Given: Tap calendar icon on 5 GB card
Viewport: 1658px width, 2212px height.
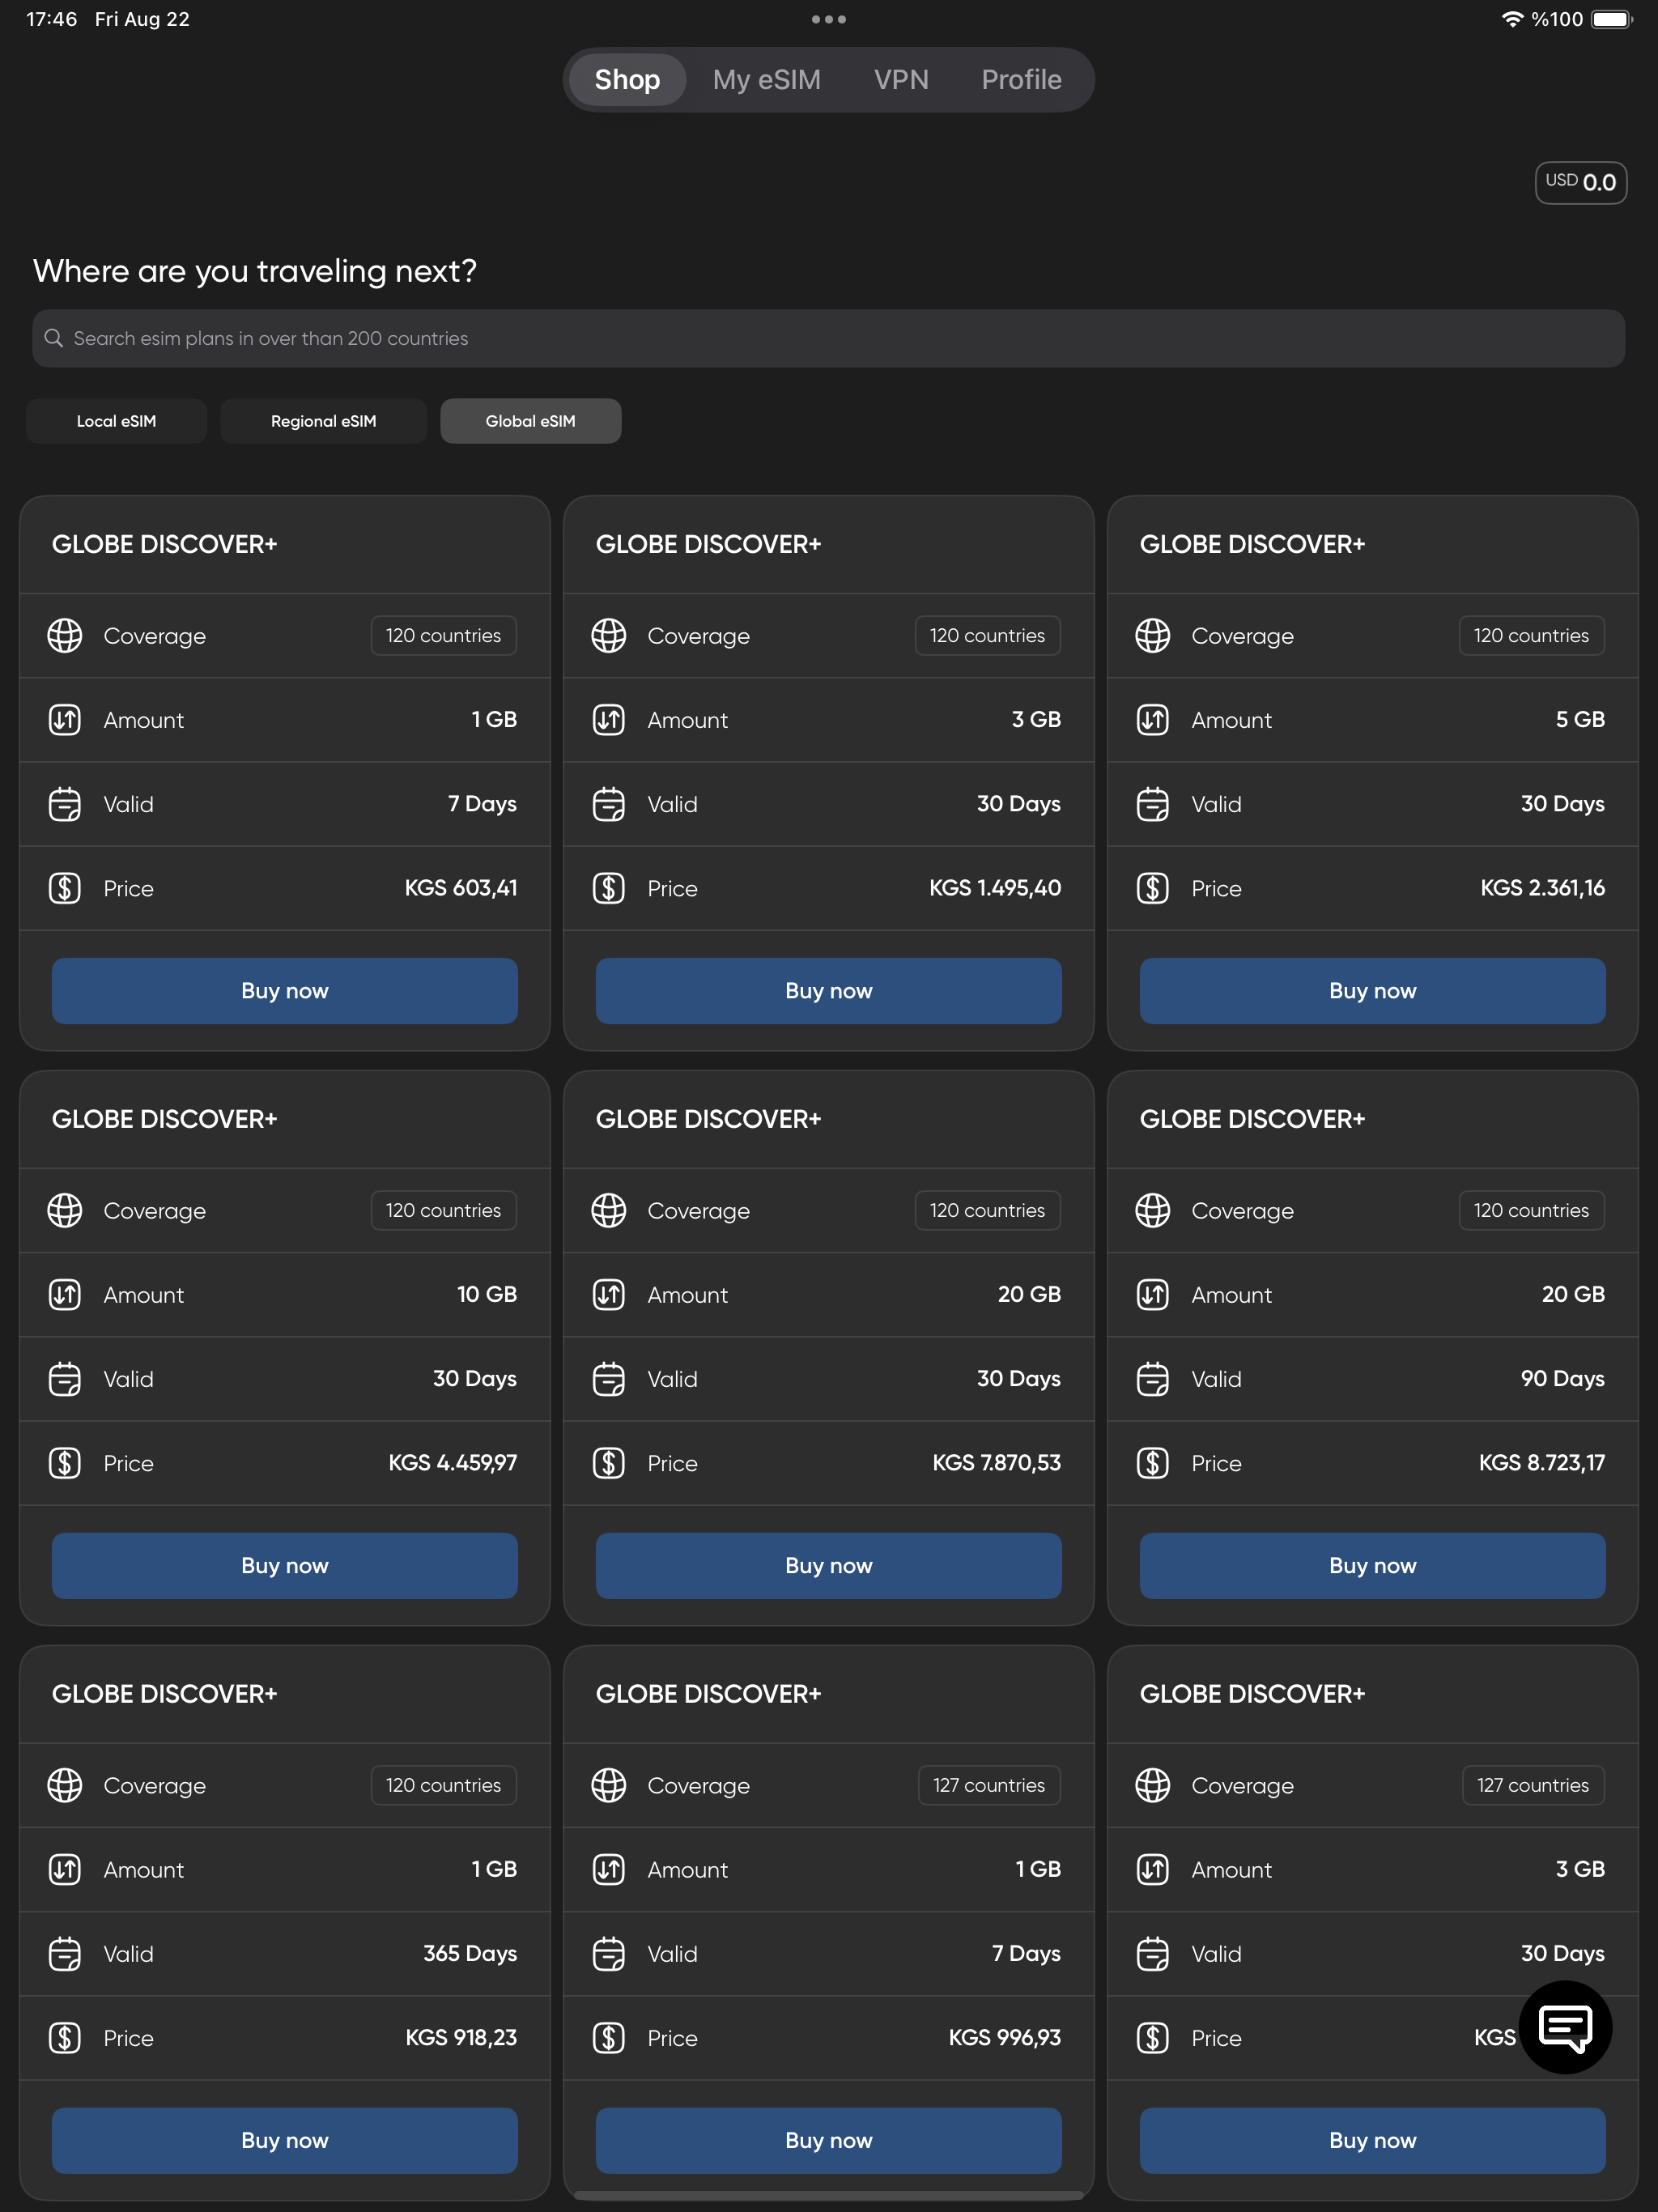Looking at the screenshot, I should pos(1153,804).
